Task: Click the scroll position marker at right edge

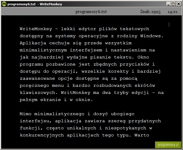Action: [x=169, y=25]
